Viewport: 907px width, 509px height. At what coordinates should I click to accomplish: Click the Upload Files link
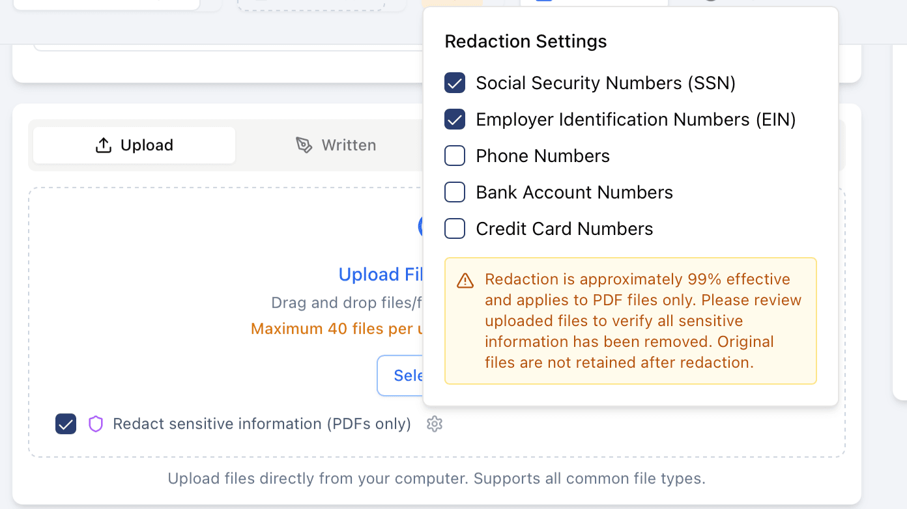381,274
